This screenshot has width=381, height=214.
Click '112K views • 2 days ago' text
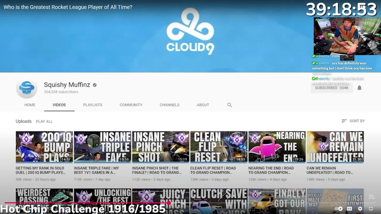pos(151,179)
